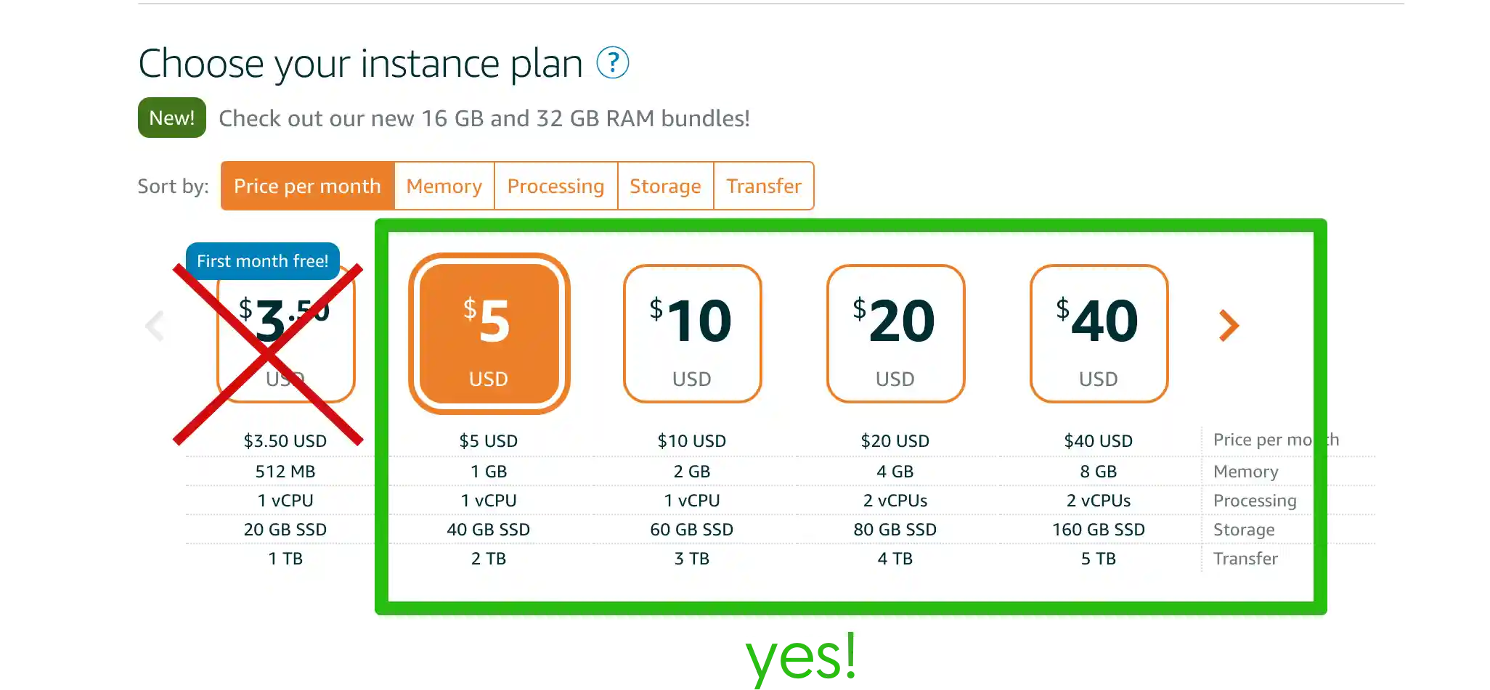
Task: Click the 40 GB SSD storage value
Action: click(489, 530)
